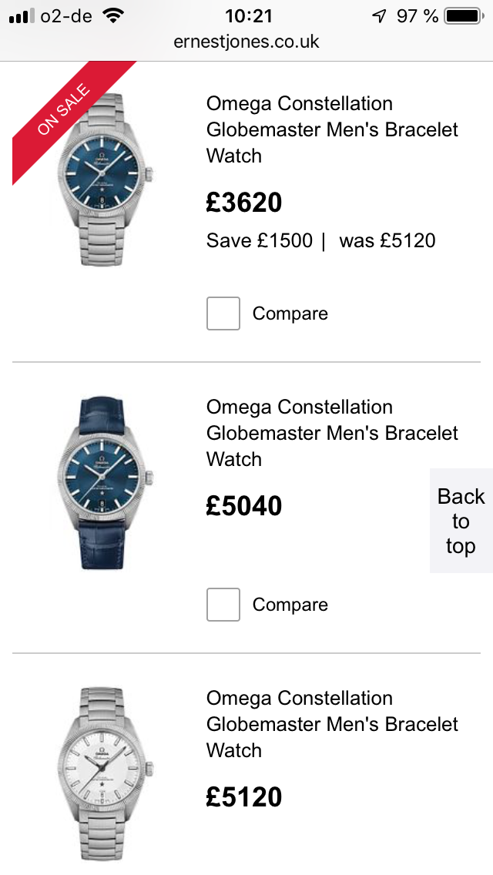
Task: Open the product title of the £5120 Globemaster
Action: [x=332, y=724]
